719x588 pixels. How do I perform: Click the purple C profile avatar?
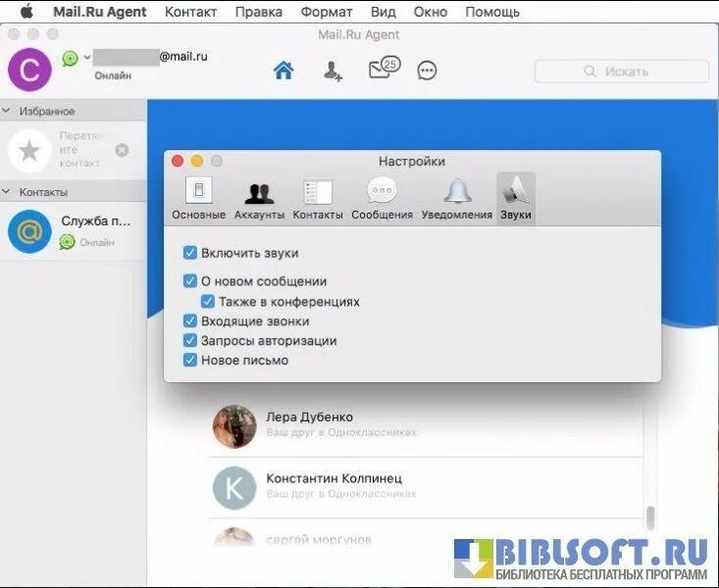[x=29, y=70]
